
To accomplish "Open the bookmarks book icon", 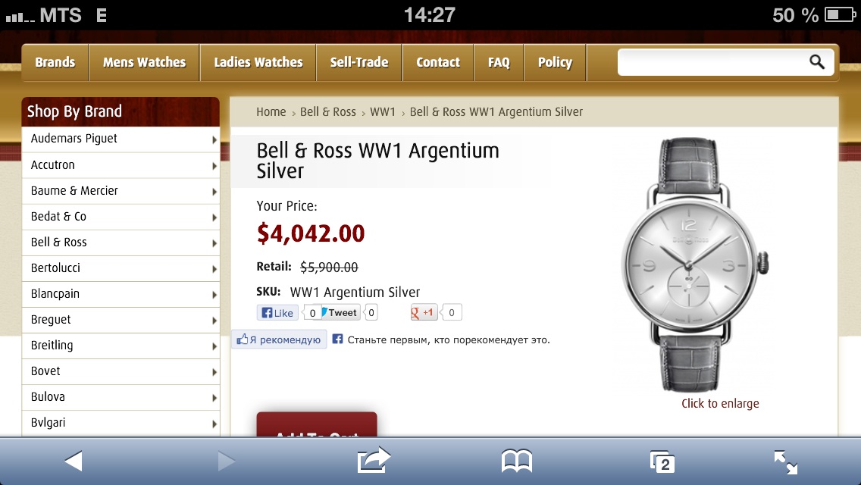I will tap(517, 461).
